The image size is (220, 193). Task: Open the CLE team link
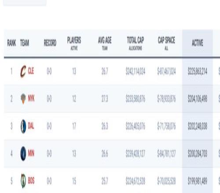[31, 71]
